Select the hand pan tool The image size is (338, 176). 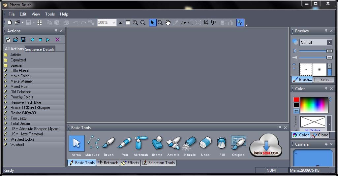point(168,22)
